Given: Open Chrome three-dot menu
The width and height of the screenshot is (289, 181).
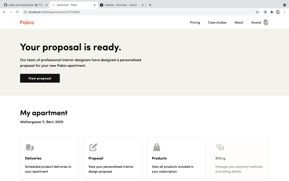Looking at the screenshot, I should 284,12.
